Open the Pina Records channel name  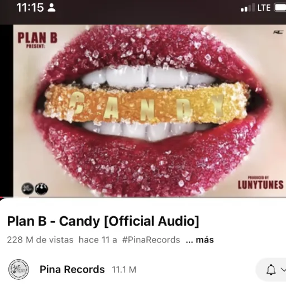pyautogui.click(x=72, y=269)
